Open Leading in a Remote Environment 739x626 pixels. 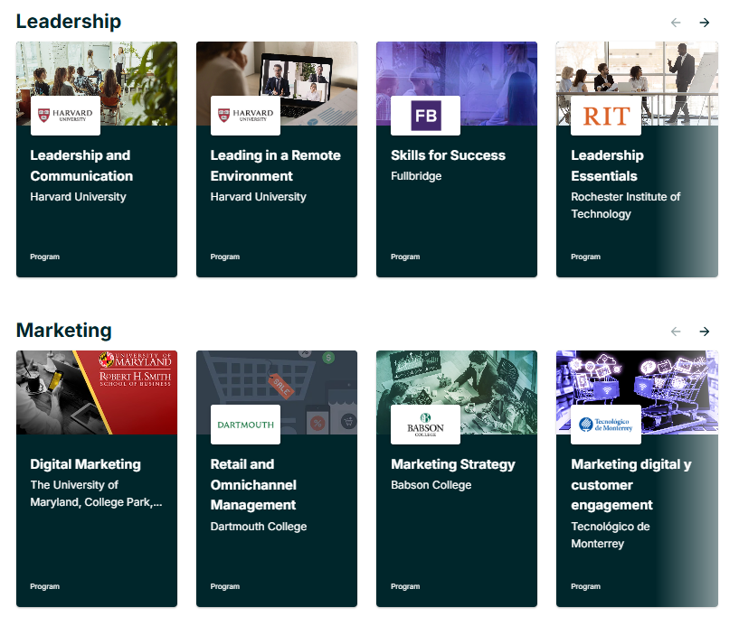coord(275,165)
